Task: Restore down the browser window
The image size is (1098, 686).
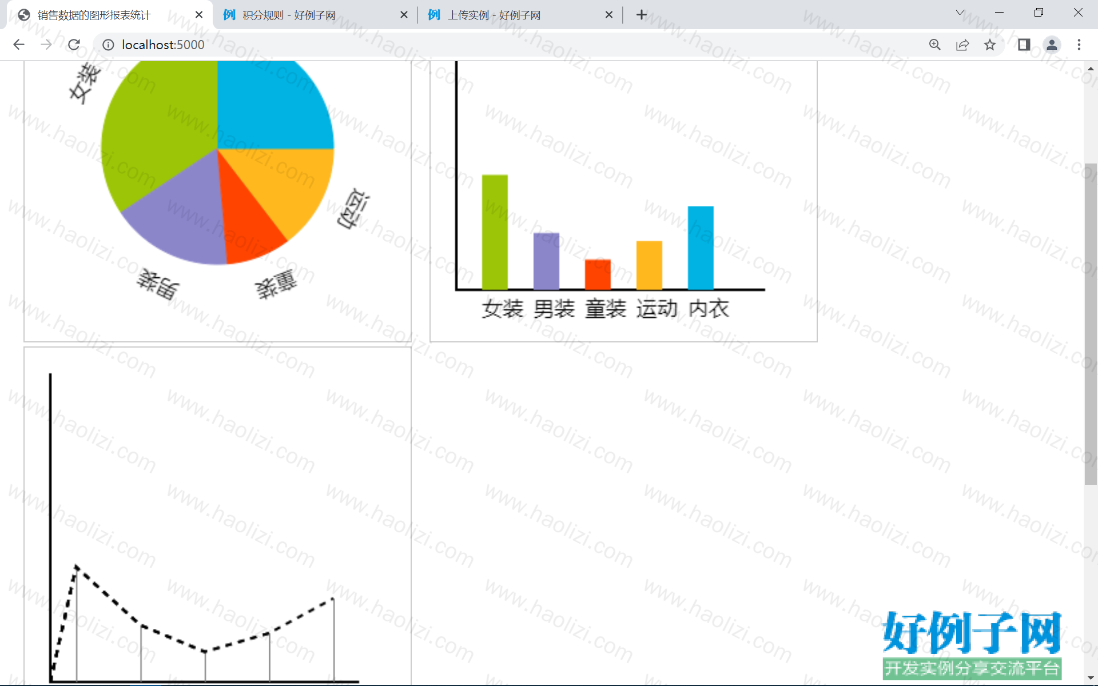Action: coord(1039,13)
